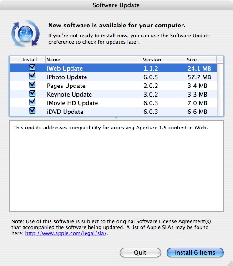This screenshot has height=266, width=233.
Task: Click the 3.4 MB size cell
Action: (x=197, y=86)
